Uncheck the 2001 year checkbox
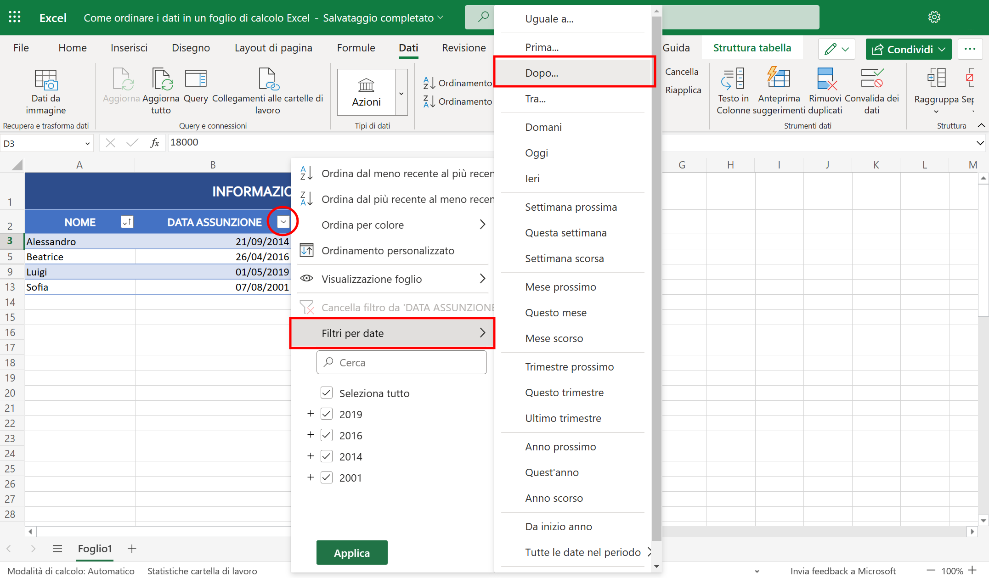The image size is (989, 578). point(327,477)
